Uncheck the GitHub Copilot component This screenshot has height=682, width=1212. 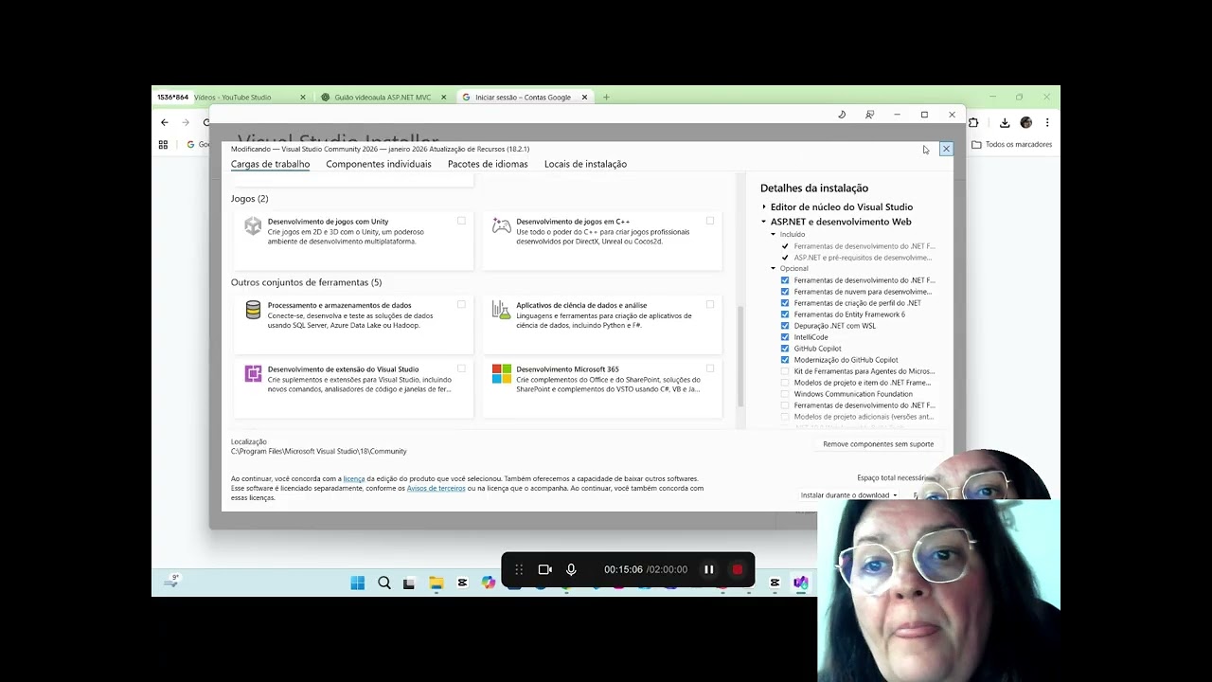(785, 349)
